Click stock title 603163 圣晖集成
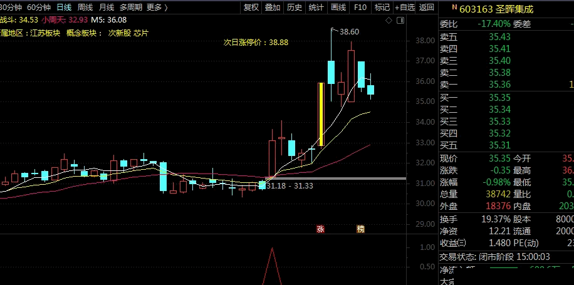Viewport: 574px width, 285px height. [496, 9]
